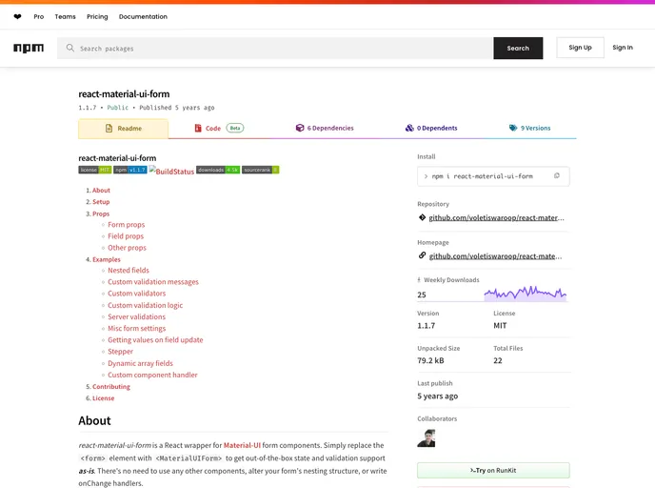Click the npm install command text
This screenshot has width=655, height=488.
click(482, 176)
